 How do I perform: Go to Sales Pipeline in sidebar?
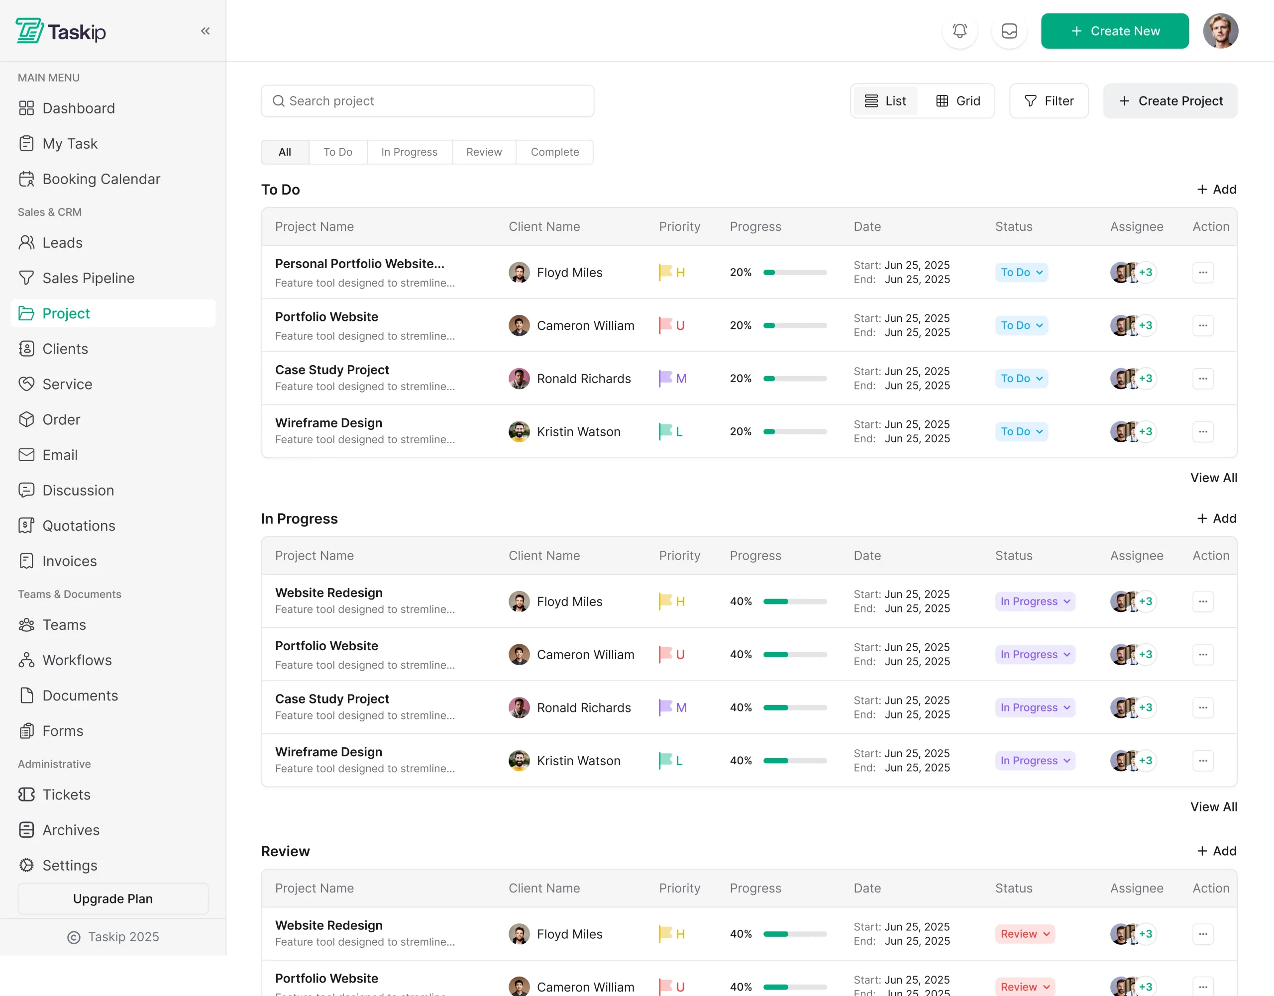click(88, 278)
